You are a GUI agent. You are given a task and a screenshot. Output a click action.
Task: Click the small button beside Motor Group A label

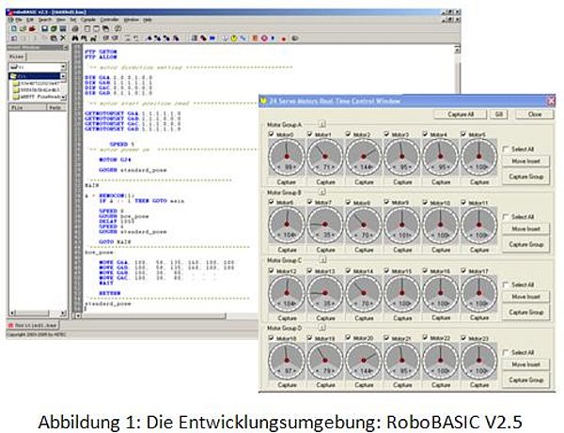322,124
